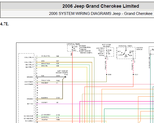Click the 'IGN POWER' label at pin 12
The width and height of the screenshot is (154, 123).
click(x=29, y=84)
